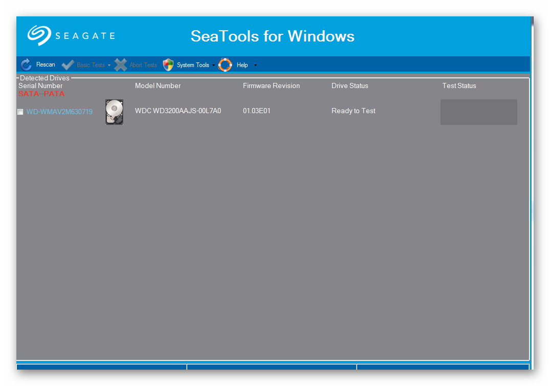Open the System Tools menu
The width and height of the screenshot is (550, 386).
[x=193, y=65]
